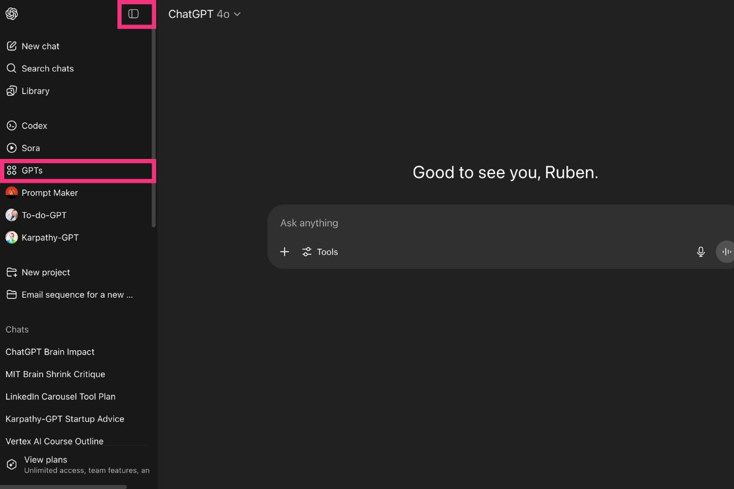Click the Search chats magnifier icon
734x489 pixels.
[12, 68]
